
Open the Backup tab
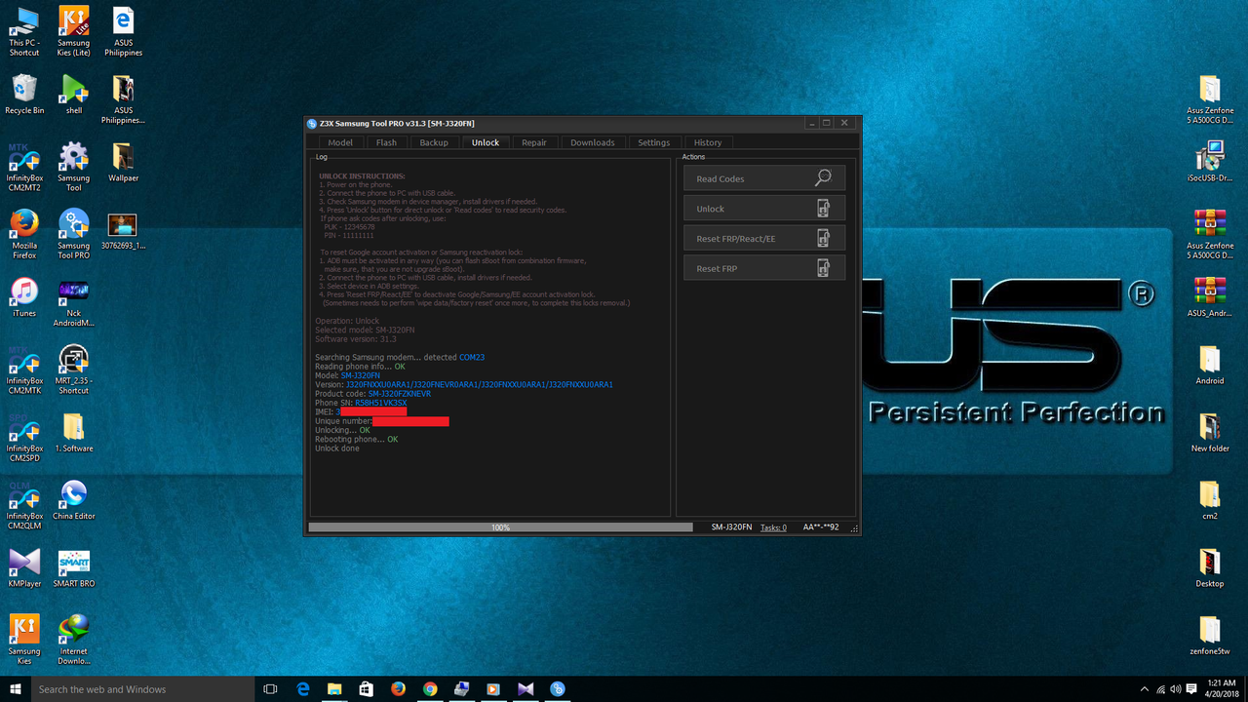pos(434,142)
